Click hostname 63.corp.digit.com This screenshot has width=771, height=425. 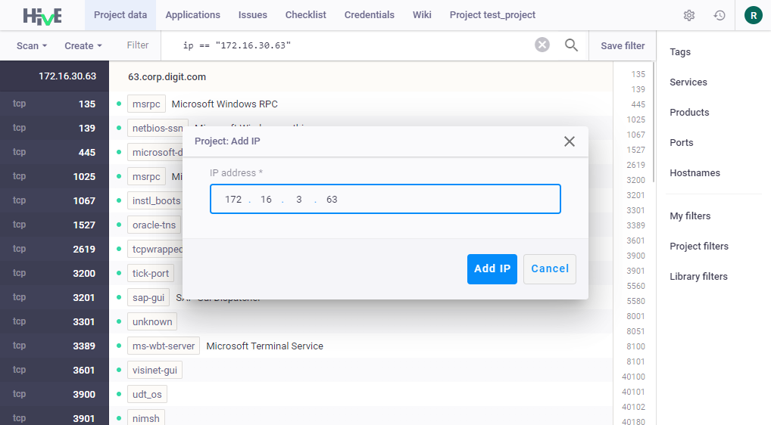pos(167,77)
